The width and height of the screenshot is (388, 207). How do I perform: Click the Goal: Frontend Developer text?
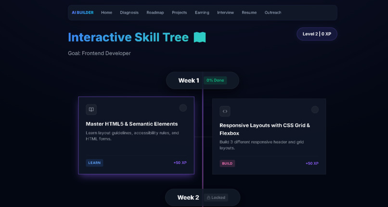click(99, 53)
